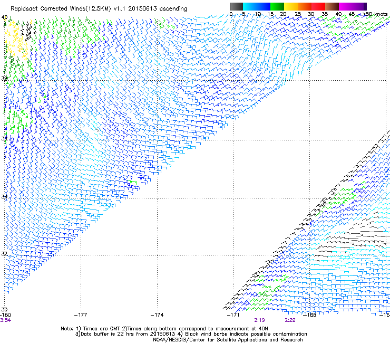Click the brown 35–40 knots color bar segment

(x=332, y=6)
